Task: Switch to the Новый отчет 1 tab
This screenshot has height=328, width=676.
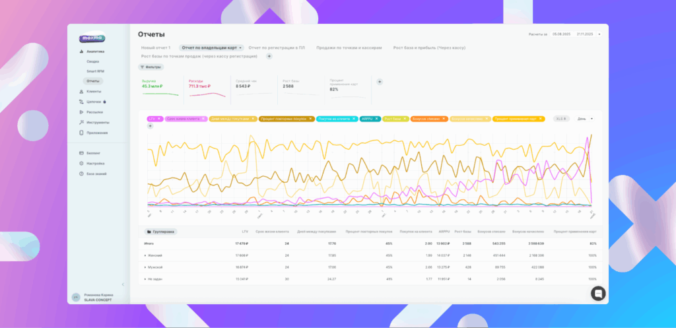Action: [x=156, y=48]
